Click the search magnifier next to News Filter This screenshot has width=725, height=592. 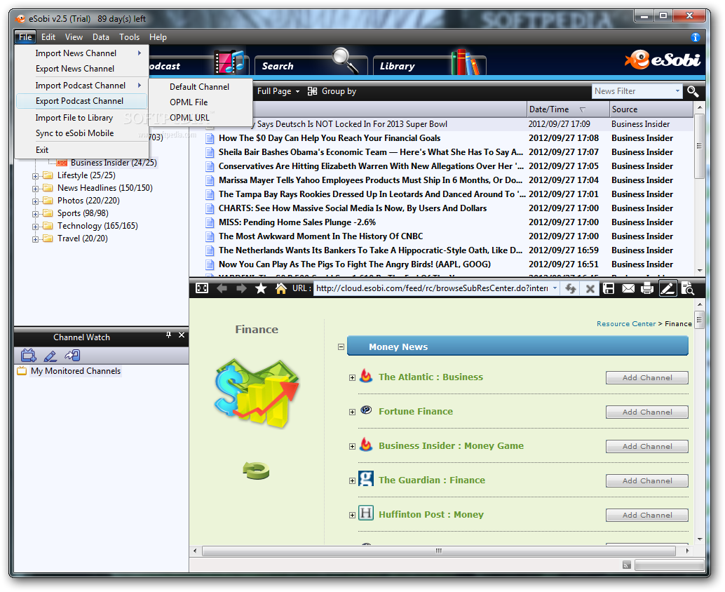point(693,92)
